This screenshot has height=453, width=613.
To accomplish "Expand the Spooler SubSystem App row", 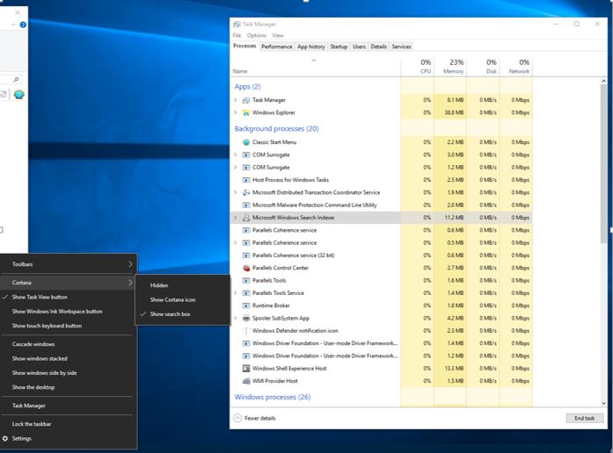I will pos(236,318).
